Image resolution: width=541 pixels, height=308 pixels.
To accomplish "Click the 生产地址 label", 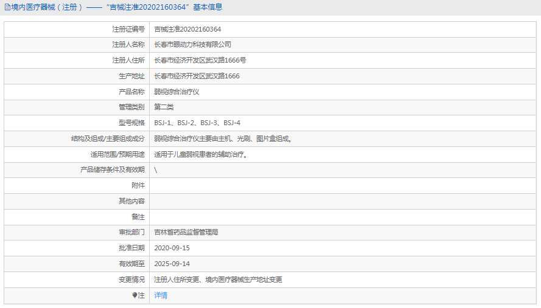I will (x=132, y=76).
